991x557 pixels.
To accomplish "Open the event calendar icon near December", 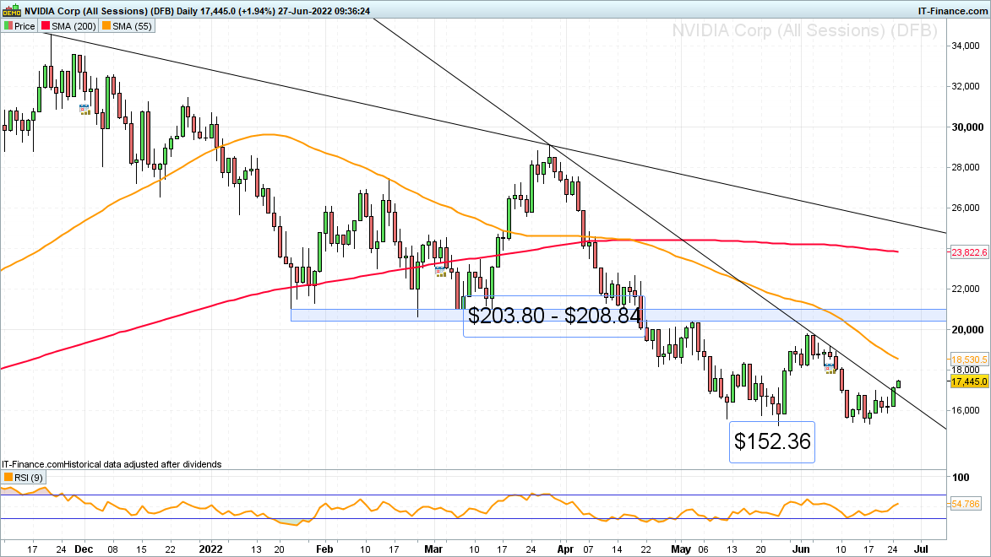I will point(84,109).
